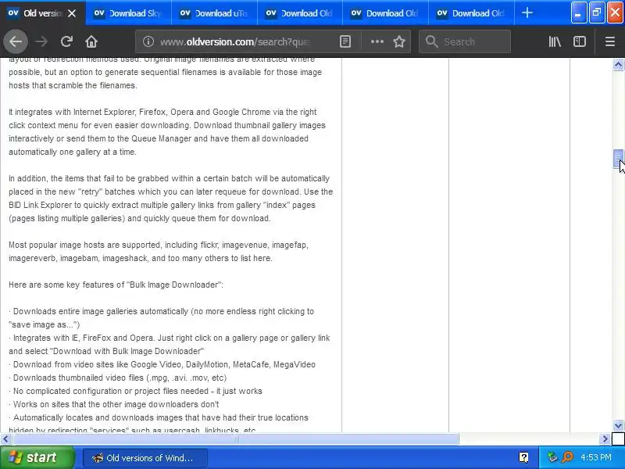Image resolution: width=625 pixels, height=469 pixels.
Task: Open the Windows start menu
Action: pyautogui.click(x=37, y=457)
